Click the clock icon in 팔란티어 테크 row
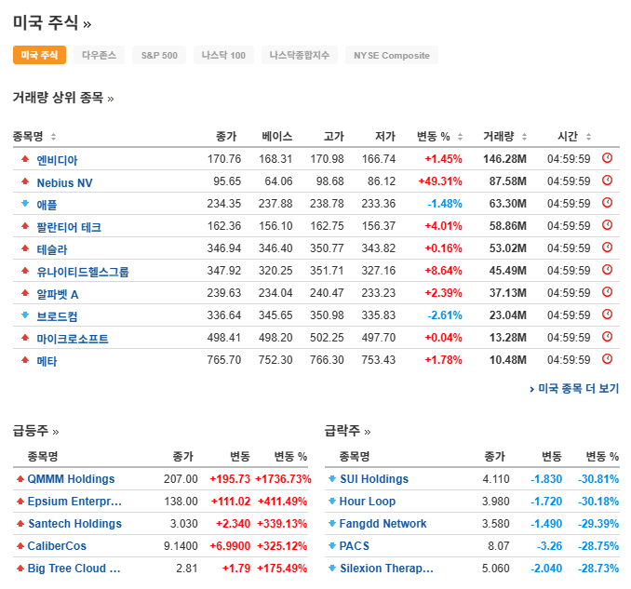631x589 pixels. click(x=607, y=225)
